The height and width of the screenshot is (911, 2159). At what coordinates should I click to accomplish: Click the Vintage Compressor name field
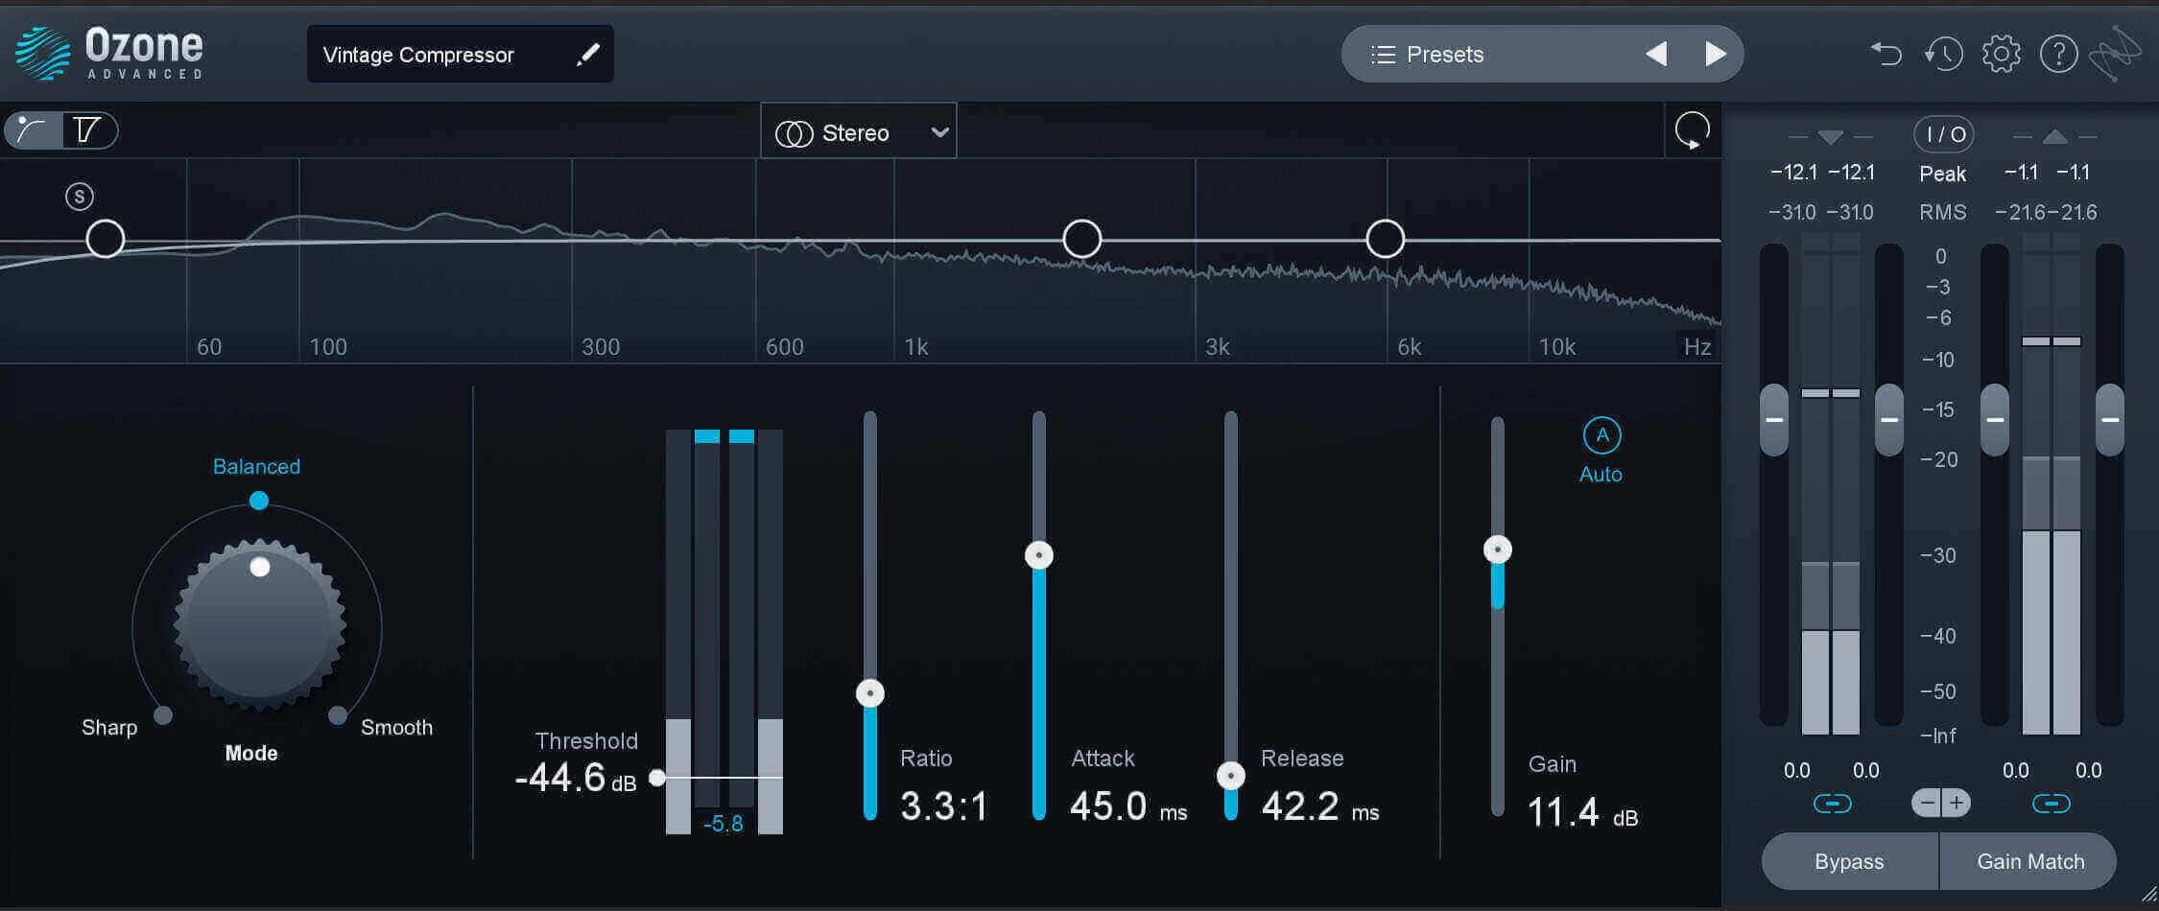[460, 54]
